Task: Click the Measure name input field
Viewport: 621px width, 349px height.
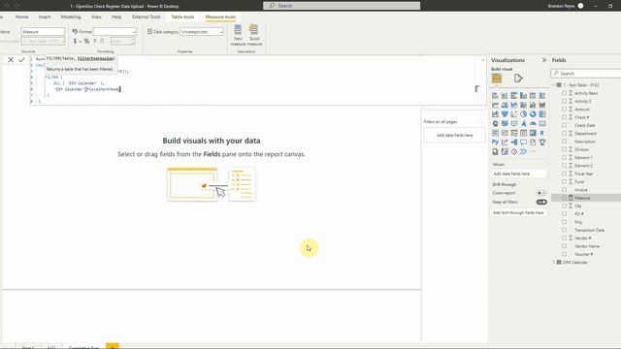Action: pyautogui.click(x=43, y=32)
